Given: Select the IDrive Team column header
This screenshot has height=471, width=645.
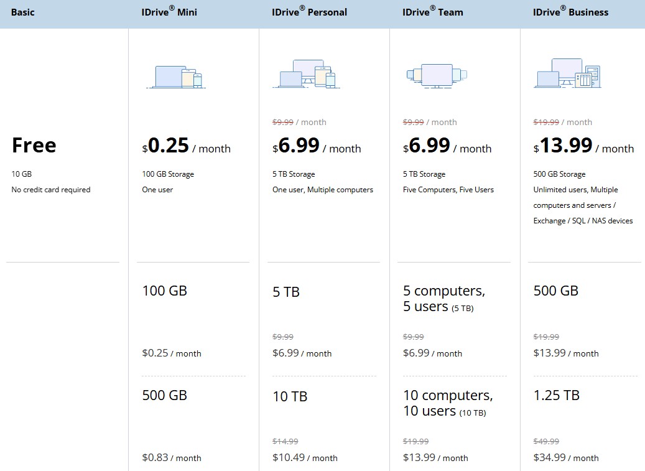Looking at the screenshot, I should coord(433,12).
